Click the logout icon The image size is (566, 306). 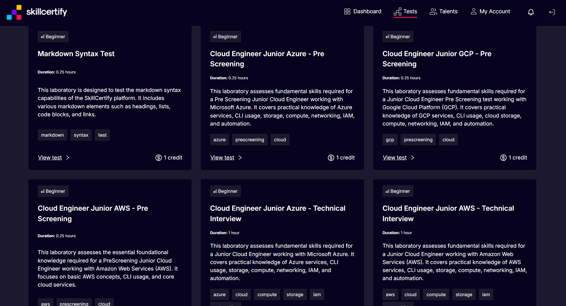click(552, 12)
